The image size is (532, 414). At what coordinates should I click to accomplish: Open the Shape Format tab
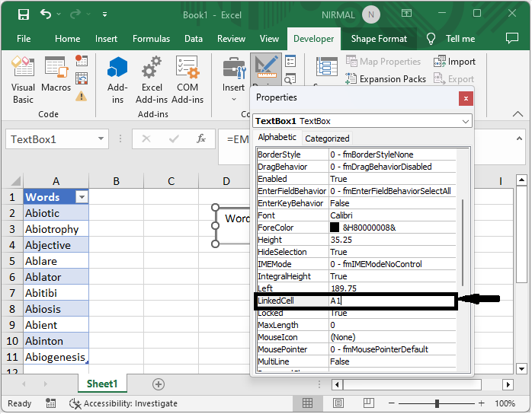[x=379, y=39]
